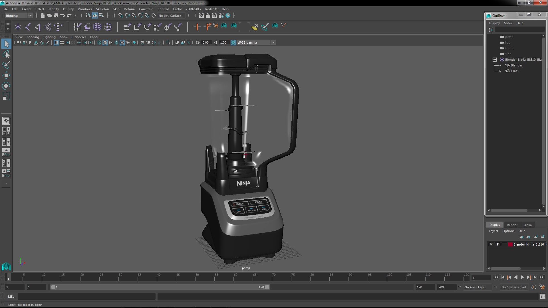
Task: Click the Redo arrow icon
Action: [x=69, y=15]
